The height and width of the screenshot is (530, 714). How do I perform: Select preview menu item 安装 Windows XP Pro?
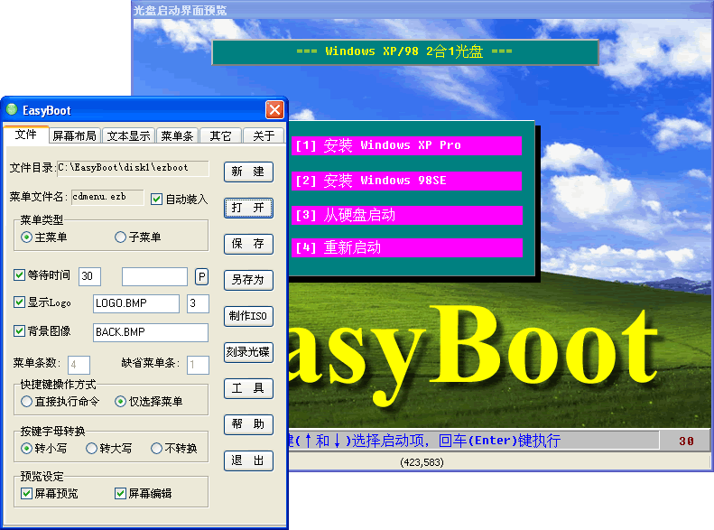pyautogui.click(x=405, y=145)
